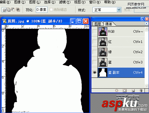The height and width of the screenshot is (113, 149).
Task: Choose Add to selection mode icon
Action: 9,10
